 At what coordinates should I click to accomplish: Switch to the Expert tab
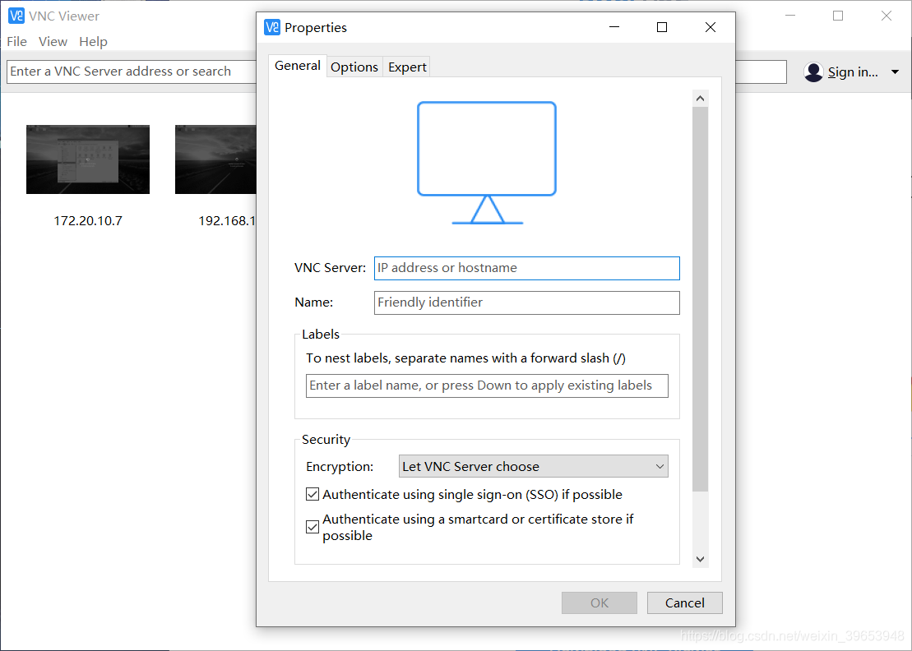[407, 67]
